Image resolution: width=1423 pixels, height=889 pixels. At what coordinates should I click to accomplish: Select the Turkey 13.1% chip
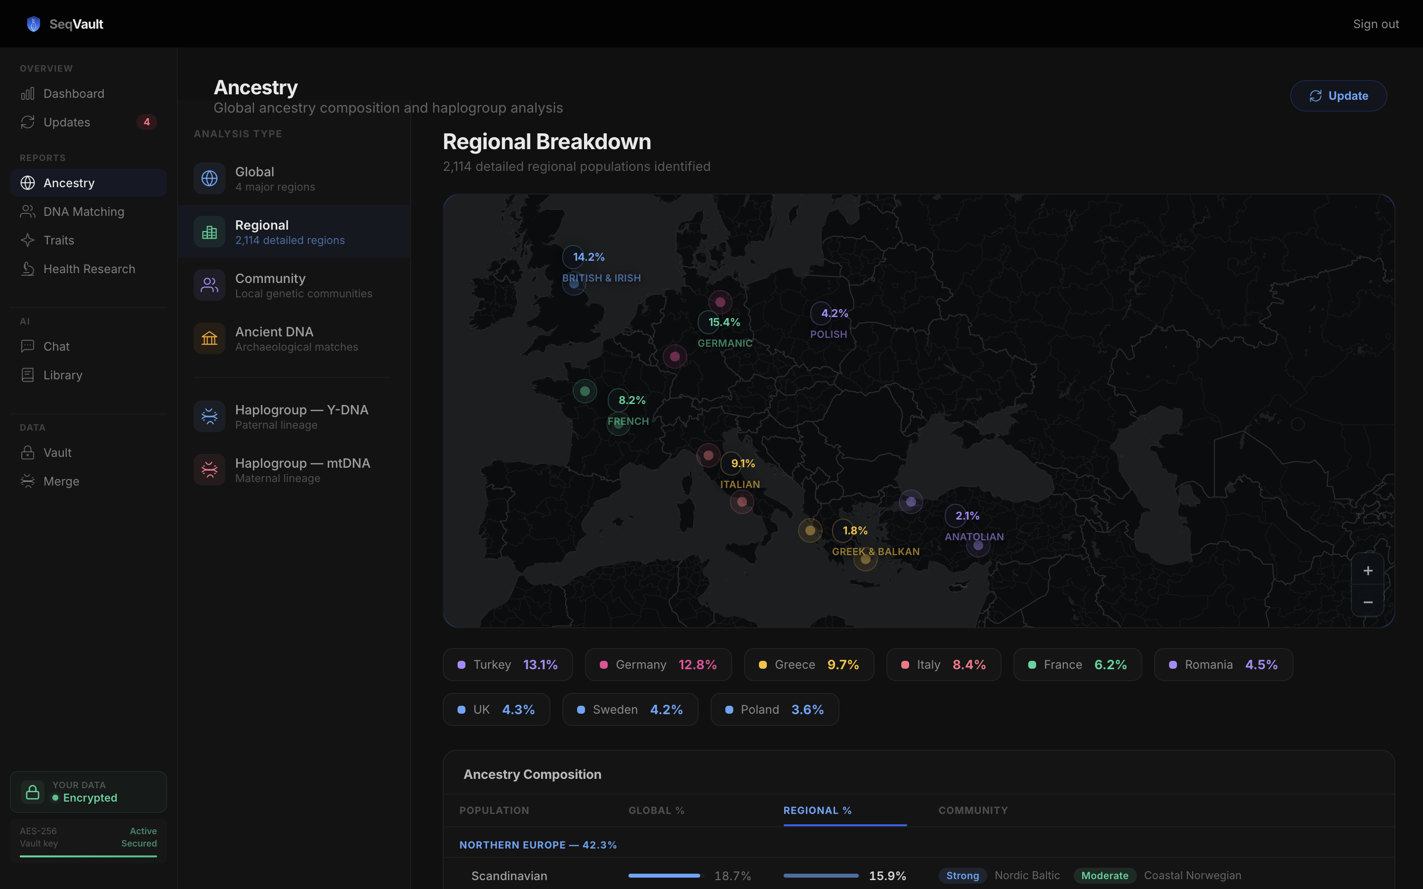pyautogui.click(x=507, y=664)
